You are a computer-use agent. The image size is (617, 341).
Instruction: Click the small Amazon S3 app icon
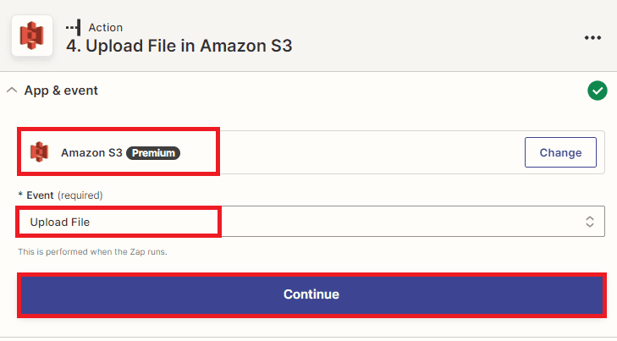(39, 152)
